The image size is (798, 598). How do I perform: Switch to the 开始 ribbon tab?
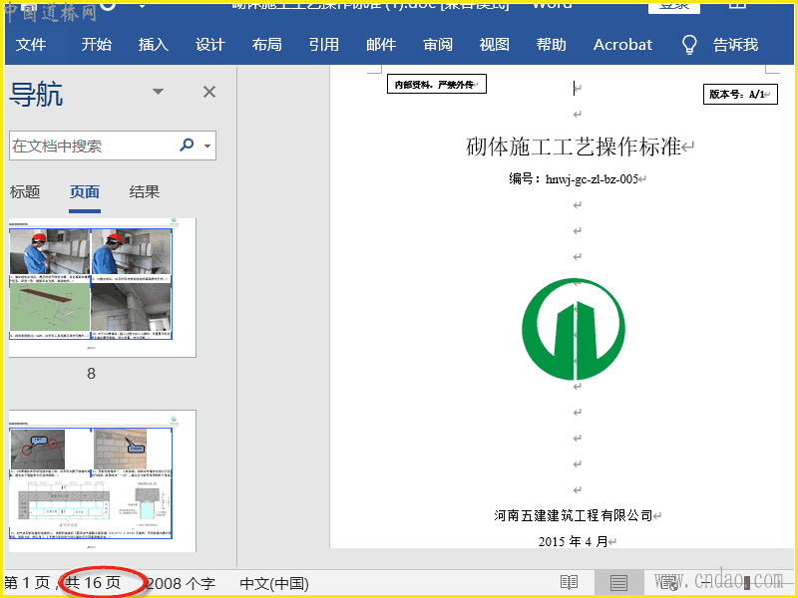coord(96,45)
